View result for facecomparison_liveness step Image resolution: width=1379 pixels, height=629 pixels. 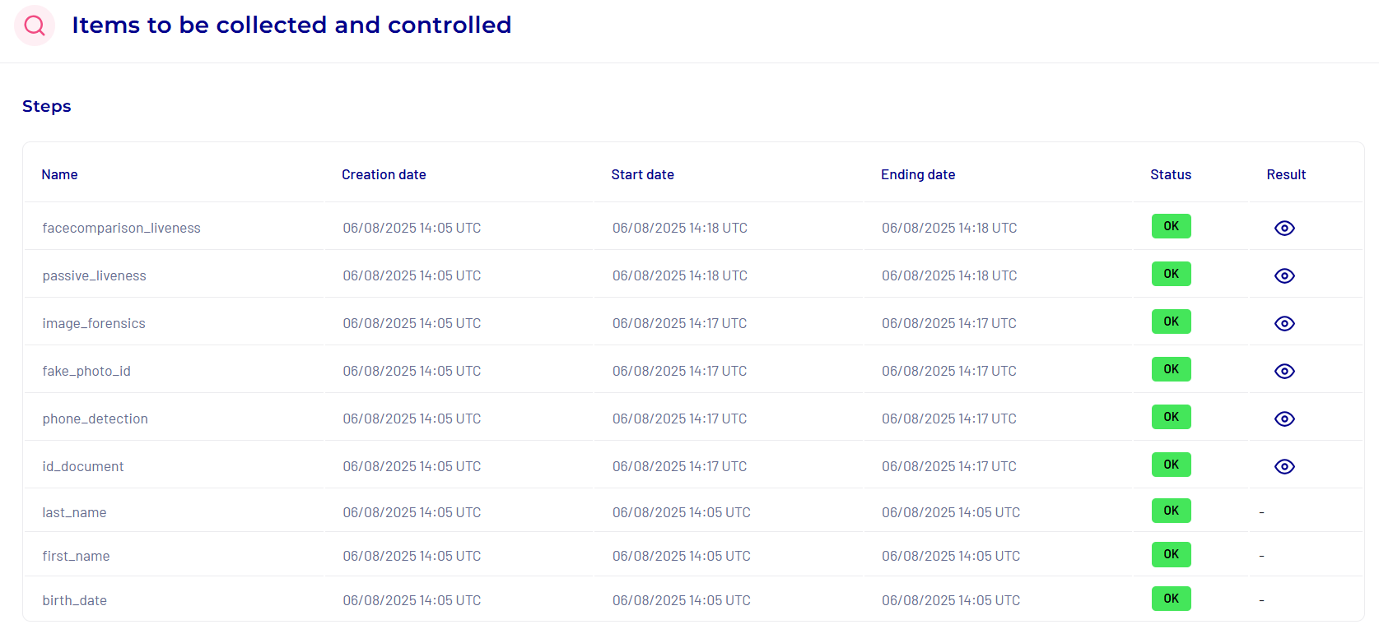(x=1284, y=228)
